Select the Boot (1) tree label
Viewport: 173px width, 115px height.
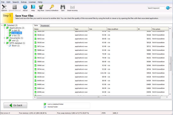16,46
